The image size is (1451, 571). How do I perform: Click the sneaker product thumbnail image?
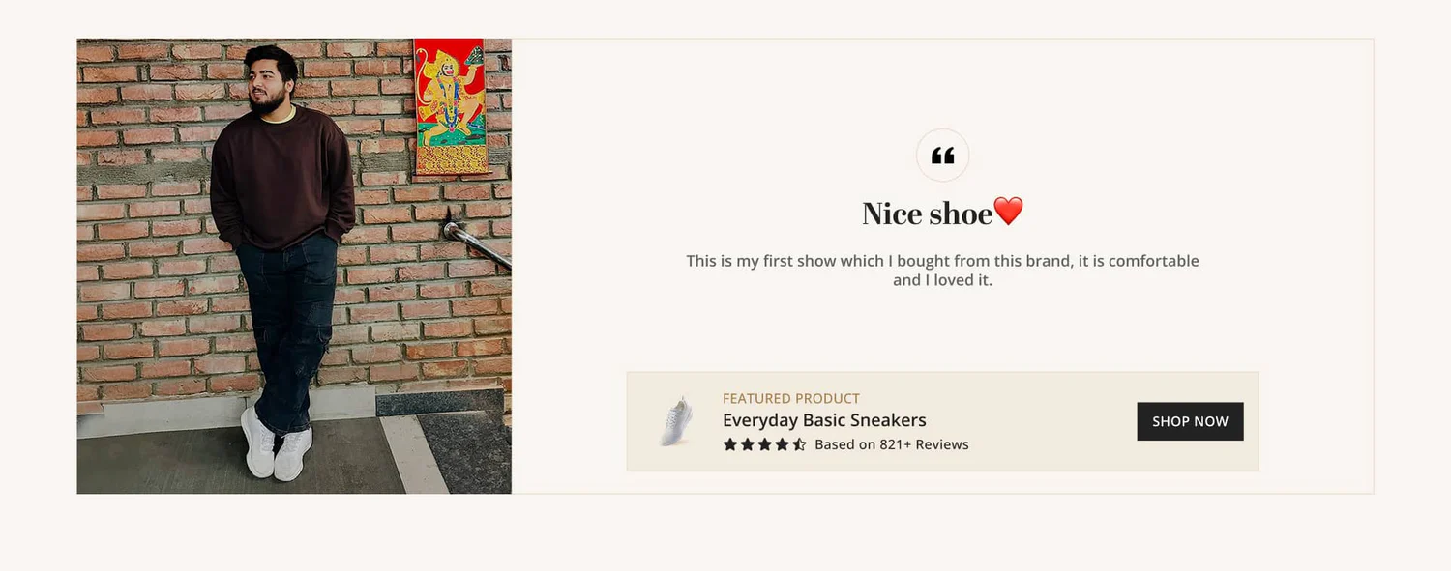[x=676, y=421]
